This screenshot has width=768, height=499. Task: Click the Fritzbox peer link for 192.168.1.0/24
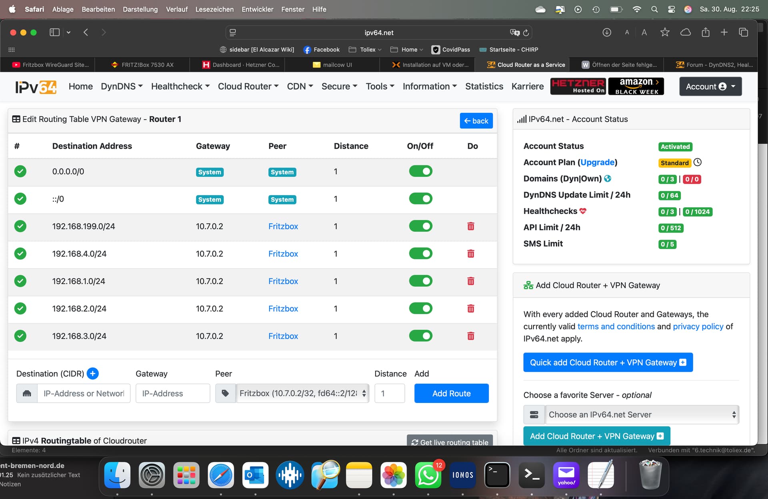pos(283,281)
